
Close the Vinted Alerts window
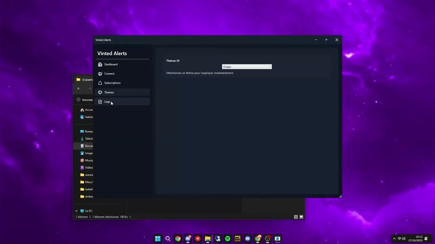337,40
